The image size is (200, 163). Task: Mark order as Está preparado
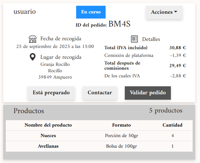pyautogui.click(x=51, y=93)
